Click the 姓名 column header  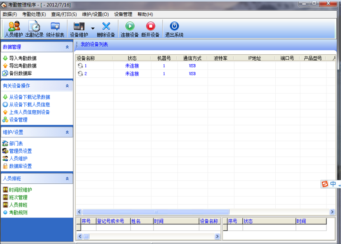[x=142, y=221]
